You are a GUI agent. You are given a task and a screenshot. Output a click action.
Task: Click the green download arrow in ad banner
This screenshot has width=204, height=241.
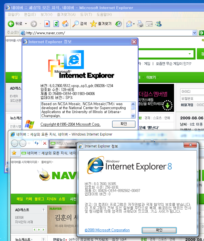[x=167, y=105]
